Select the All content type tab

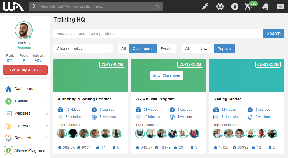pos(124,49)
